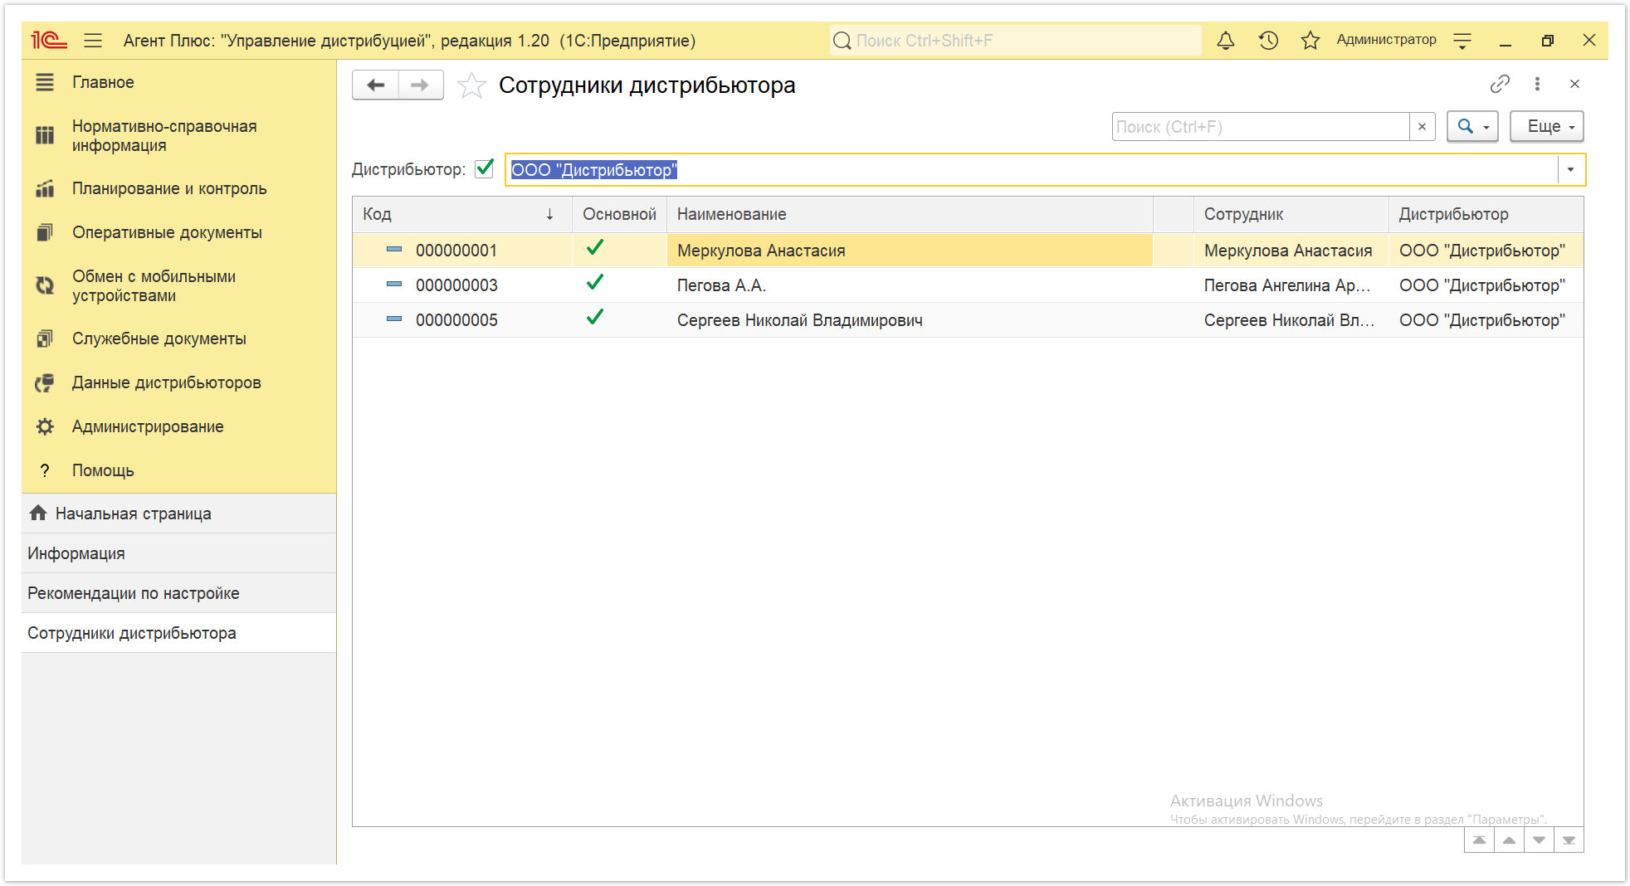
Task: Open the Главное section
Action: click(178, 82)
